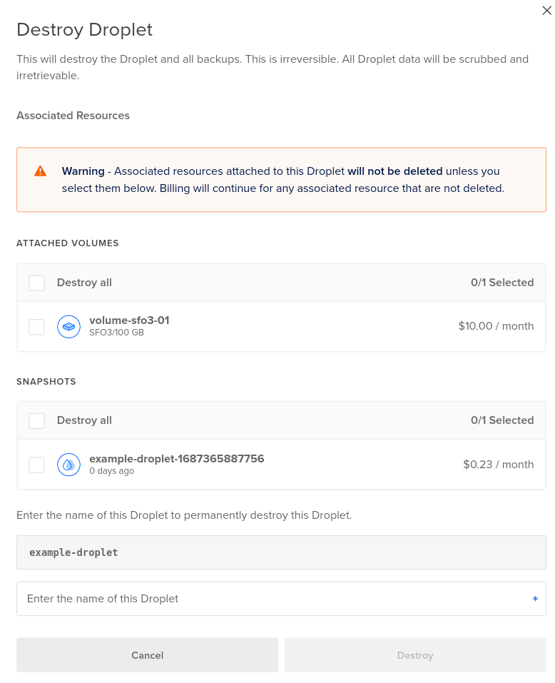Click the volume-sfo3-01 volume icon

coord(68,327)
